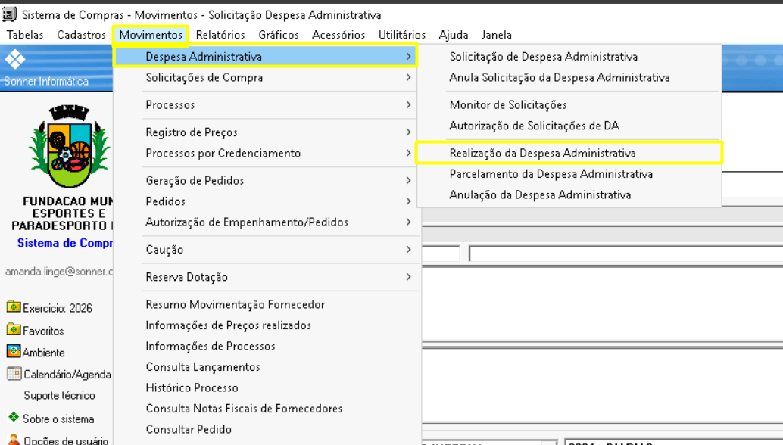783x445 pixels.
Task: Expand the Geração de Pedidos submenu
Action: [409, 180]
